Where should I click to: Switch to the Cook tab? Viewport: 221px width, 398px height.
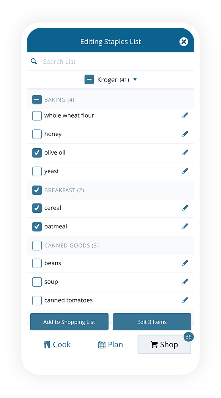coord(57,344)
